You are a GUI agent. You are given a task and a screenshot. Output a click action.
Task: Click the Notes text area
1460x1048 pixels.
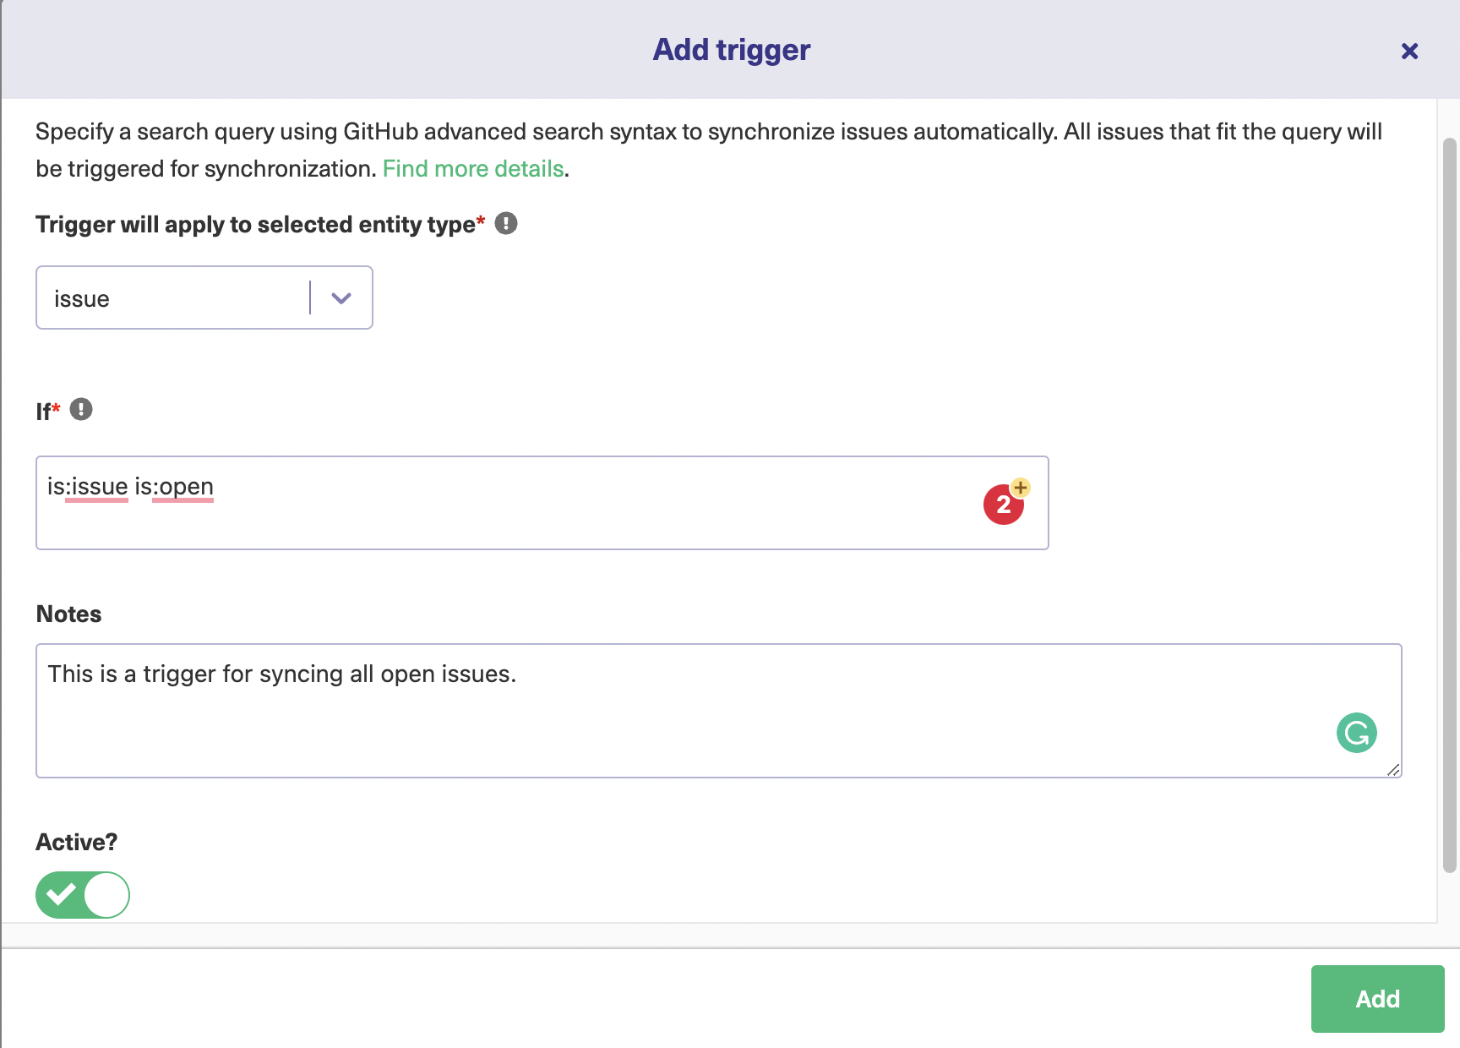click(719, 711)
